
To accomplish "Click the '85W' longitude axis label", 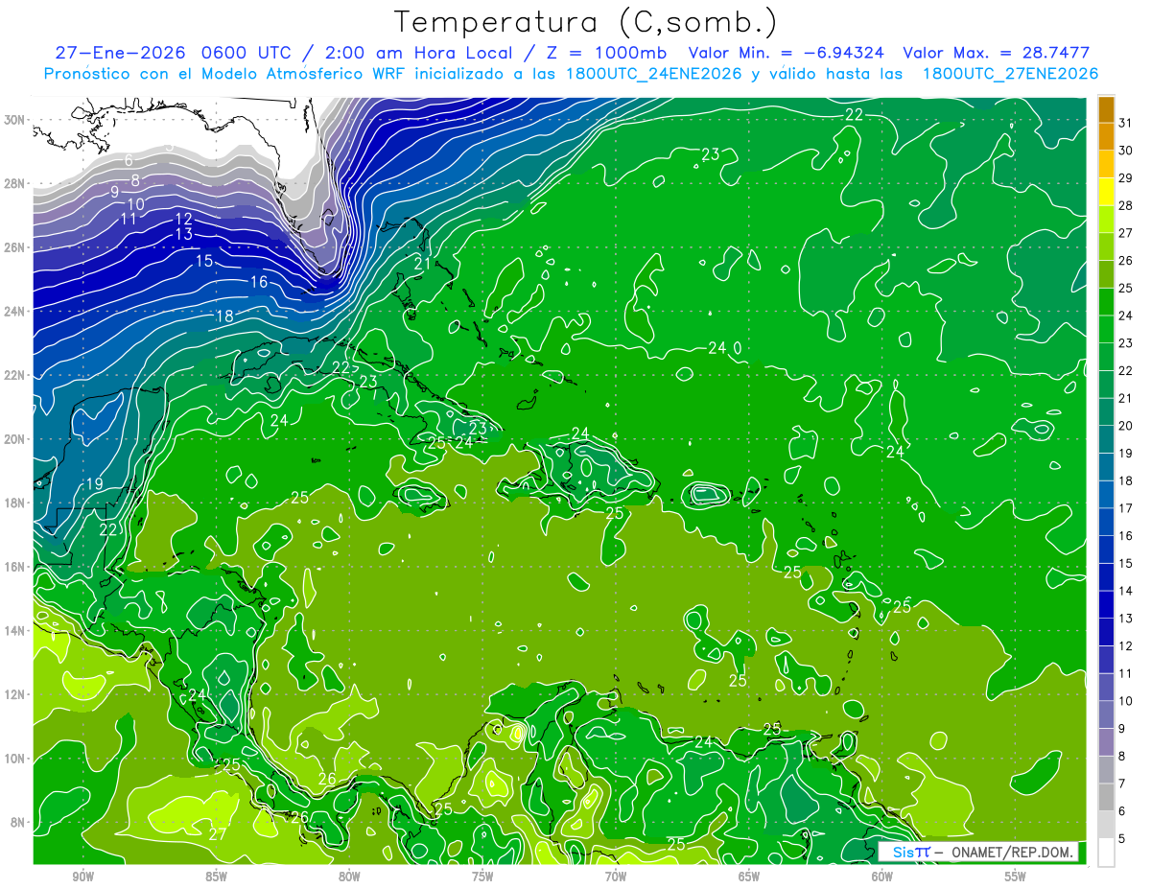I will click(216, 877).
